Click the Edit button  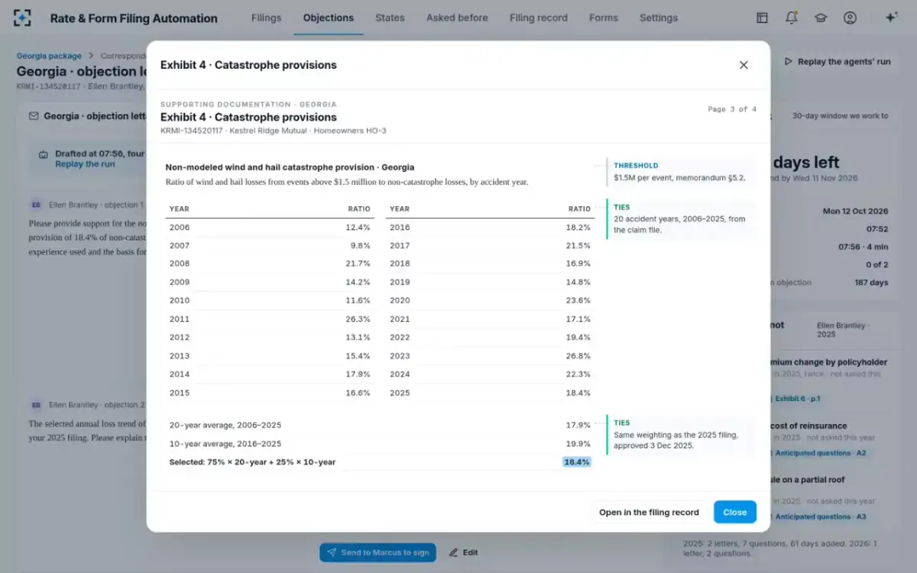[463, 552]
